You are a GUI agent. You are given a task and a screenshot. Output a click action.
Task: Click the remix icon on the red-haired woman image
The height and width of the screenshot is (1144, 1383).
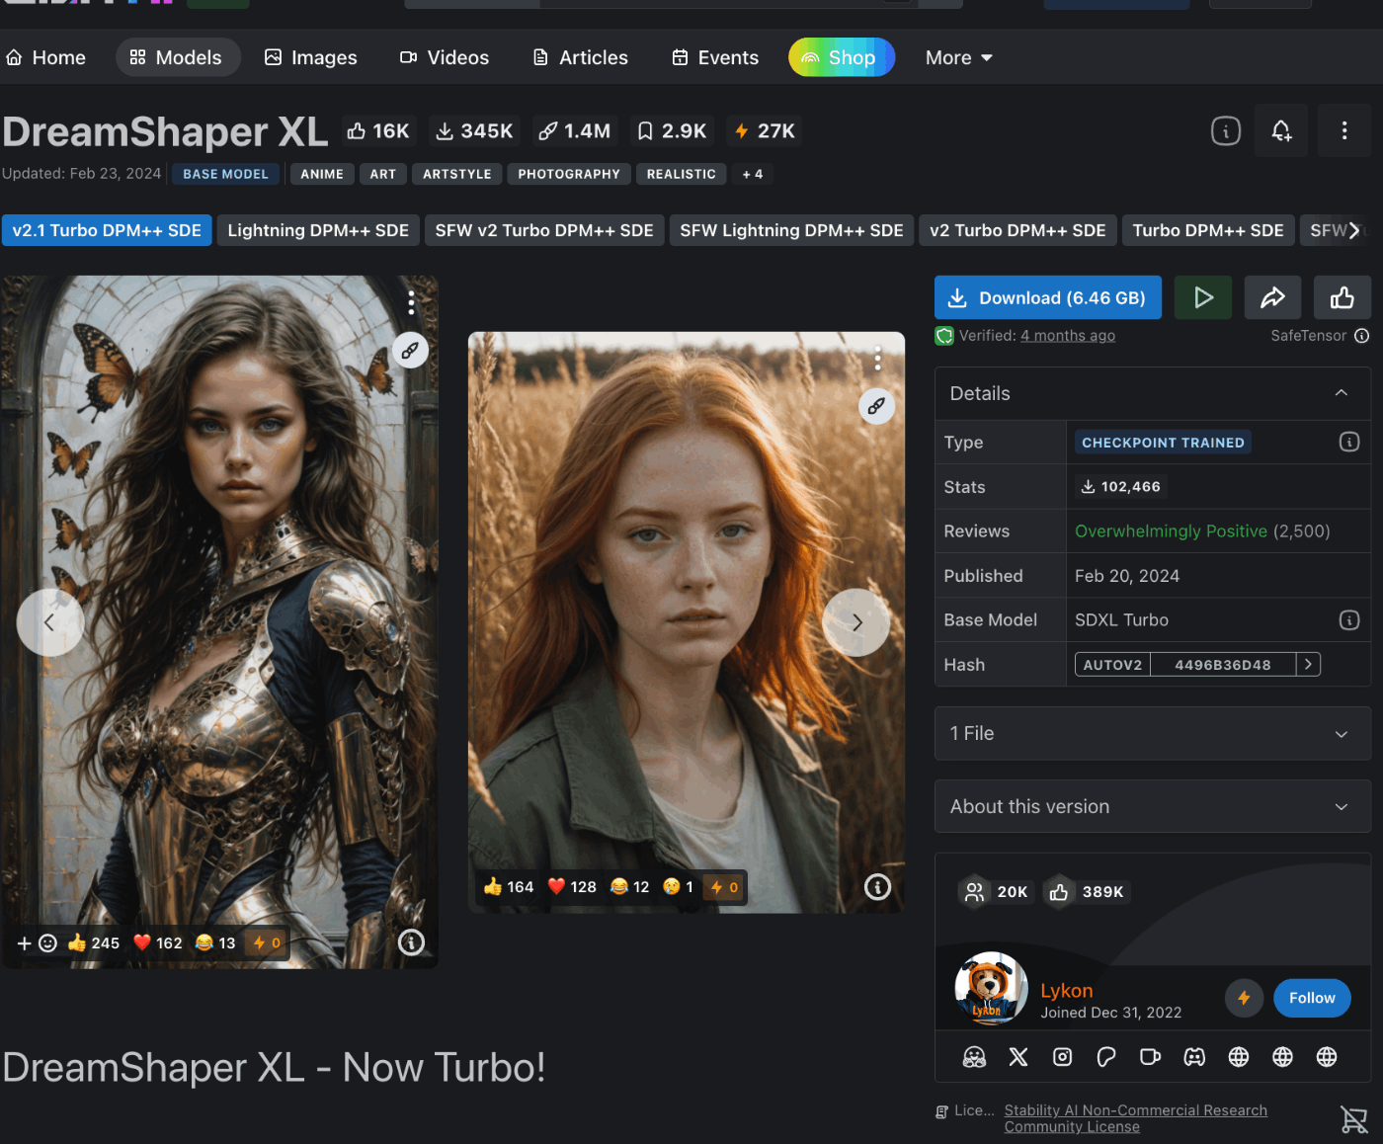pos(876,406)
